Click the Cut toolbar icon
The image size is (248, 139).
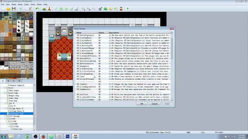(21, 9)
